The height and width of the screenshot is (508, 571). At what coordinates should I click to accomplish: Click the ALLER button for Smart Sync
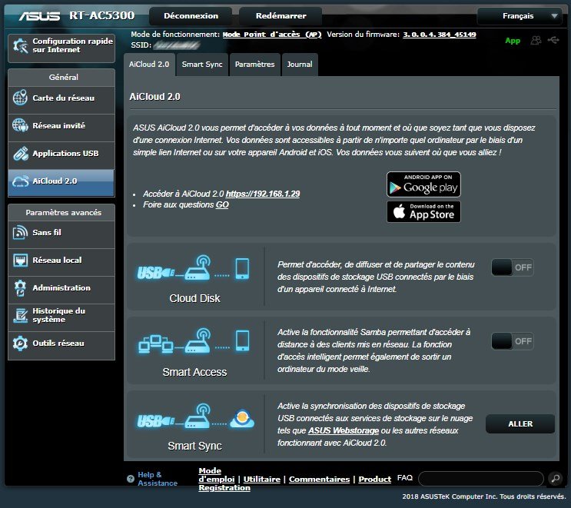click(520, 423)
